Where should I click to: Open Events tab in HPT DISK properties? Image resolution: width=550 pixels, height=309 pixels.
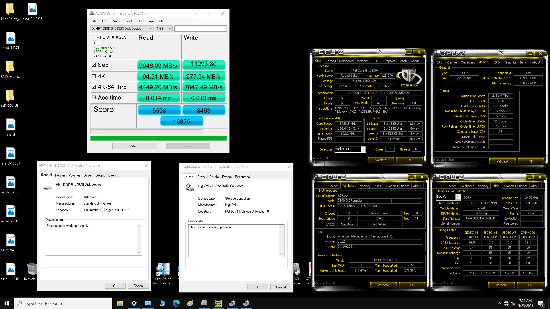pos(113,175)
